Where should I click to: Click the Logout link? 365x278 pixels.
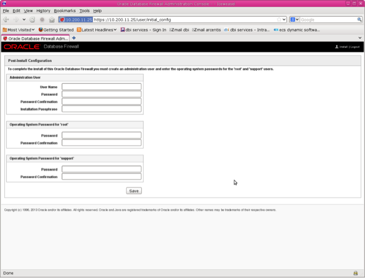(354, 47)
